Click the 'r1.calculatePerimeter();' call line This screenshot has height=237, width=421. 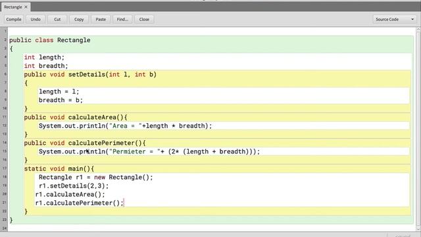(x=80, y=203)
